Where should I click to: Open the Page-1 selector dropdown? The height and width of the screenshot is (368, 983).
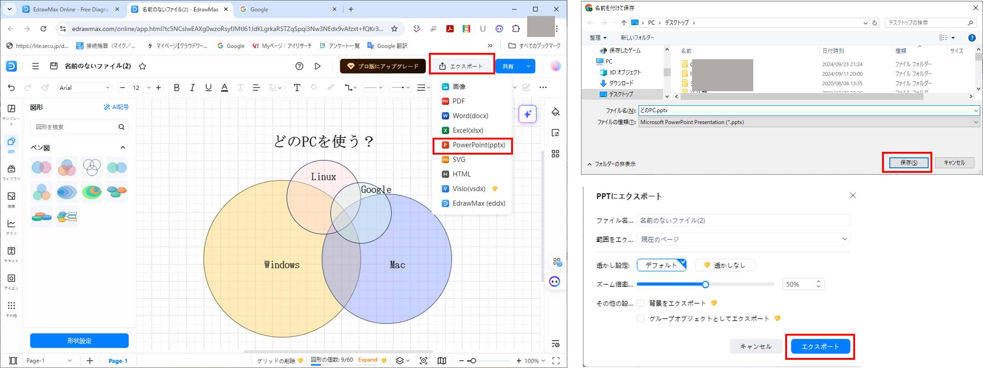tap(48, 361)
